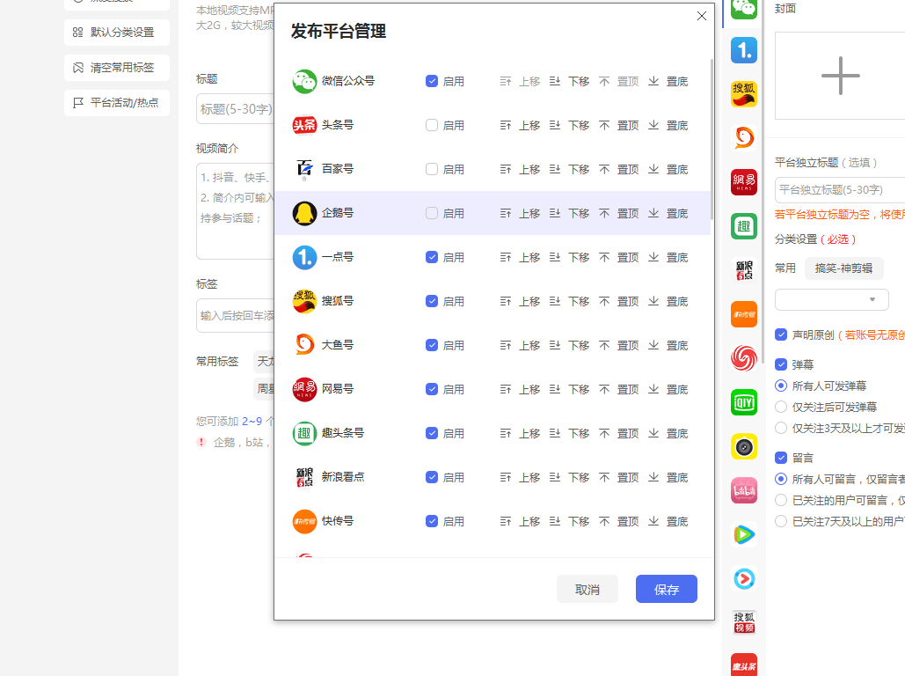Click the 大鱼号 logo in the list
Viewport: 905px width, 676px height.
coord(304,345)
